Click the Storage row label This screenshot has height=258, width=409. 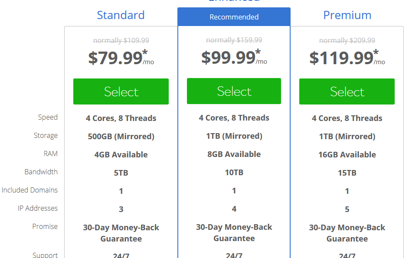coord(46,136)
